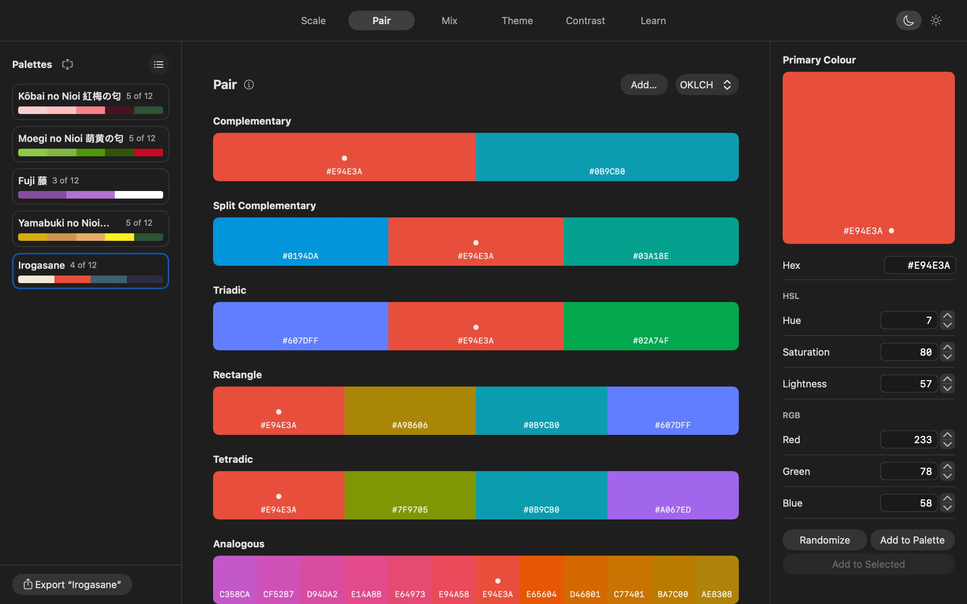967x604 pixels.
Task: Open the OKLCH colour space dropdown
Action: (706, 85)
